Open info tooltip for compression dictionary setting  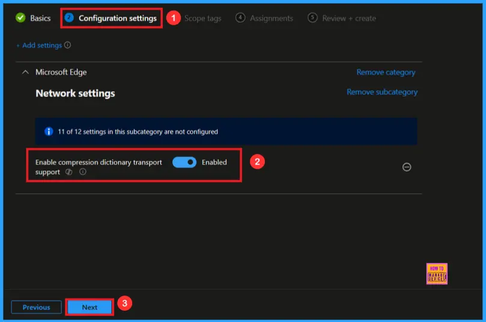[83, 172]
